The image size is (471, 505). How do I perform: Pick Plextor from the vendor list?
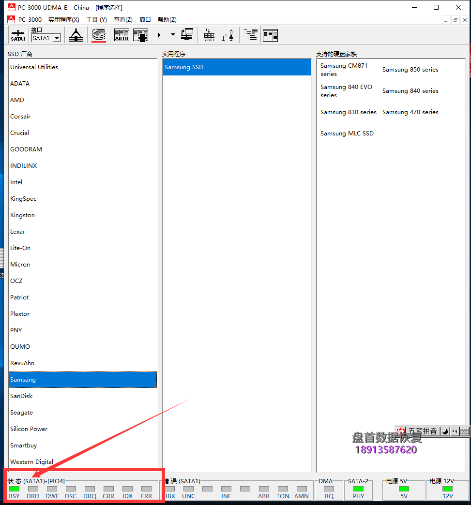83,313
